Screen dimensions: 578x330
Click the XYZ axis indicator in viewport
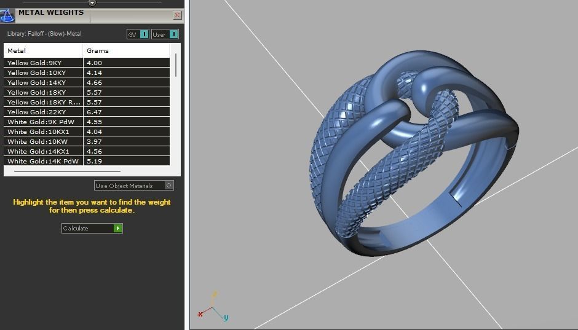pyautogui.click(x=213, y=307)
